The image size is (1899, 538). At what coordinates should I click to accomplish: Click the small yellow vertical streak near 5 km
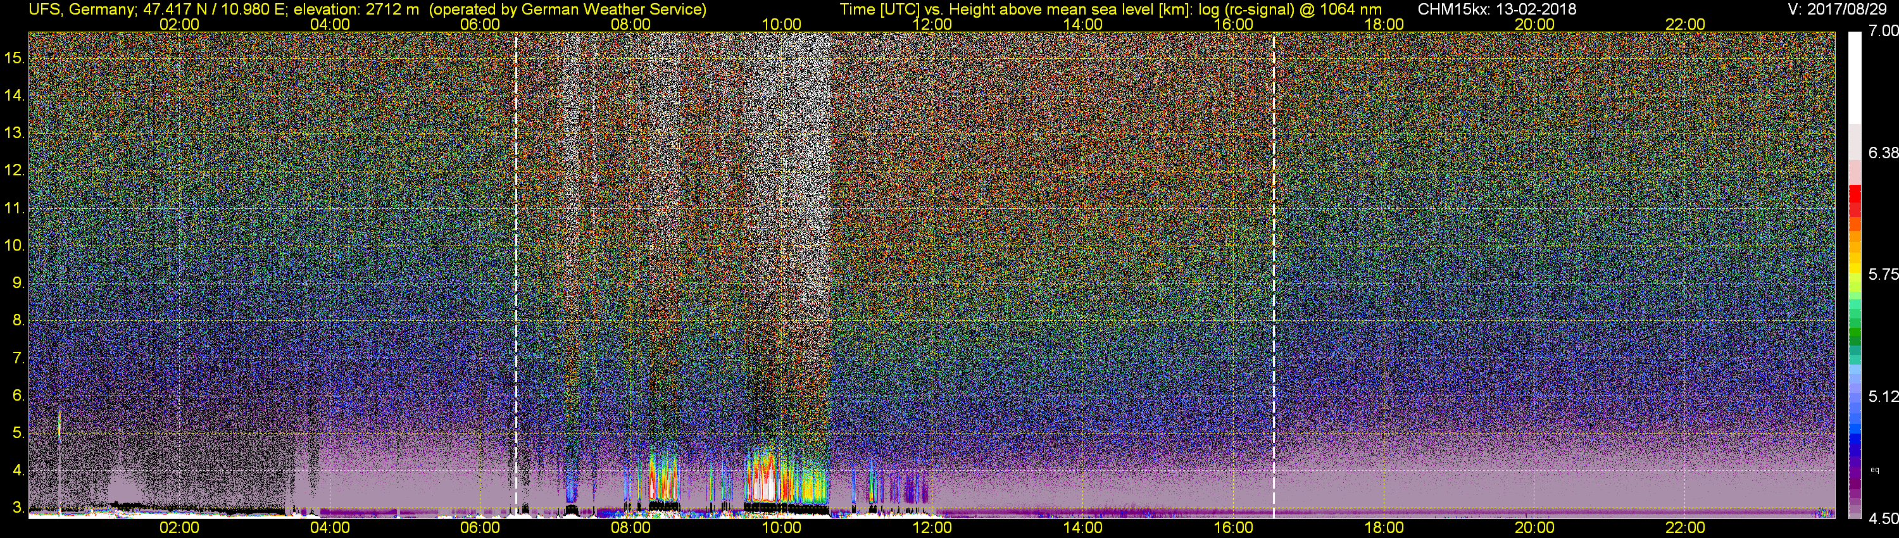59,426
